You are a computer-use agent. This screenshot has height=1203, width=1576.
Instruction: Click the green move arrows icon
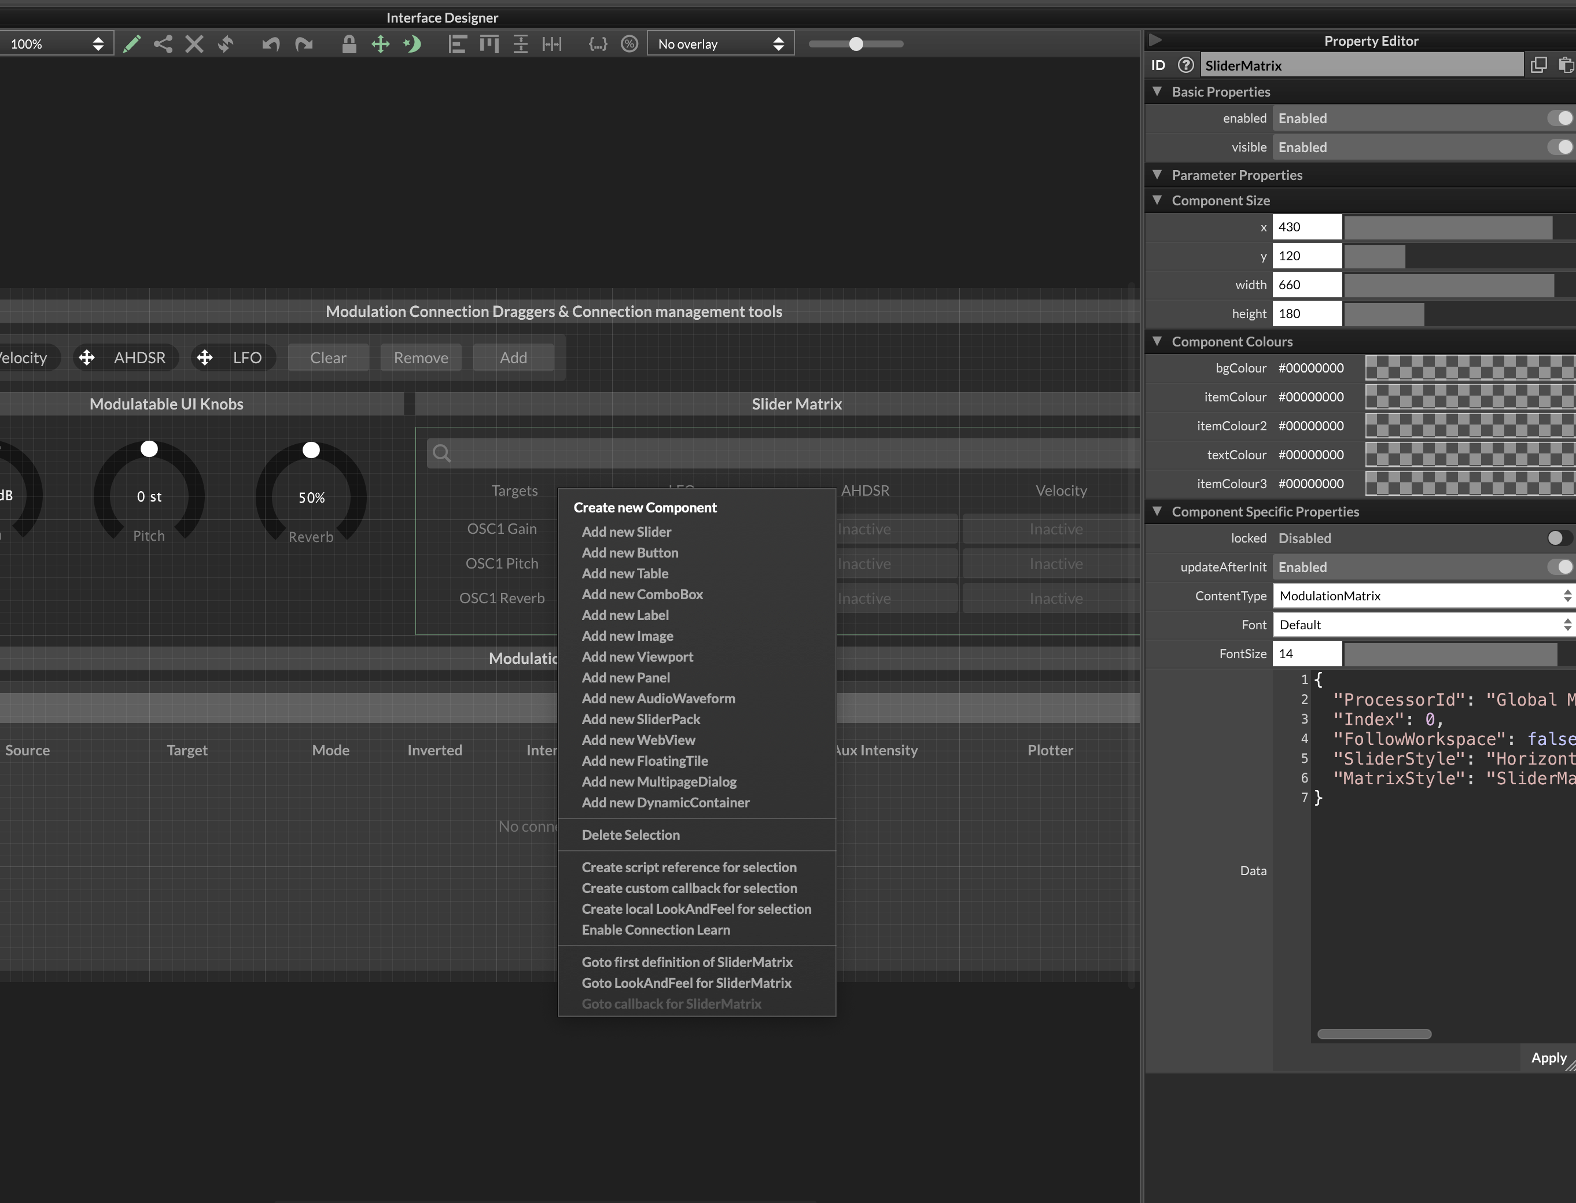click(x=380, y=44)
